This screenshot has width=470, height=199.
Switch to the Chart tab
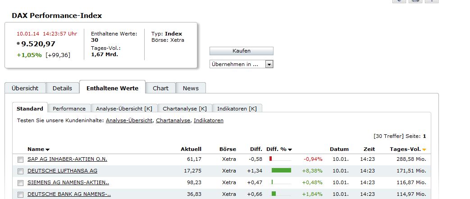click(x=160, y=88)
